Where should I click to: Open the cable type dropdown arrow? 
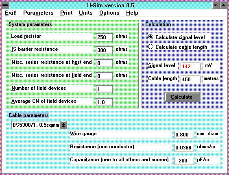pos(64,125)
